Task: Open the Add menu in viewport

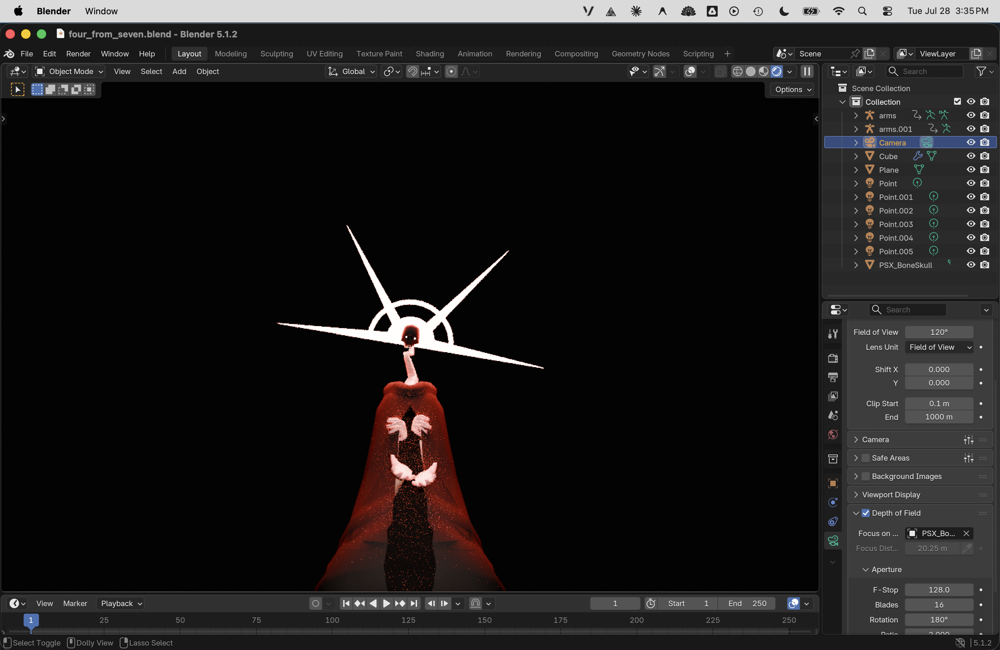Action: click(179, 71)
